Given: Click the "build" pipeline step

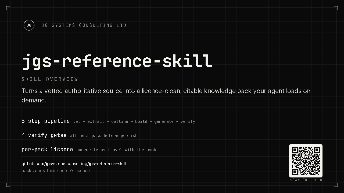Looking at the screenshot, I should coord(141,121).
